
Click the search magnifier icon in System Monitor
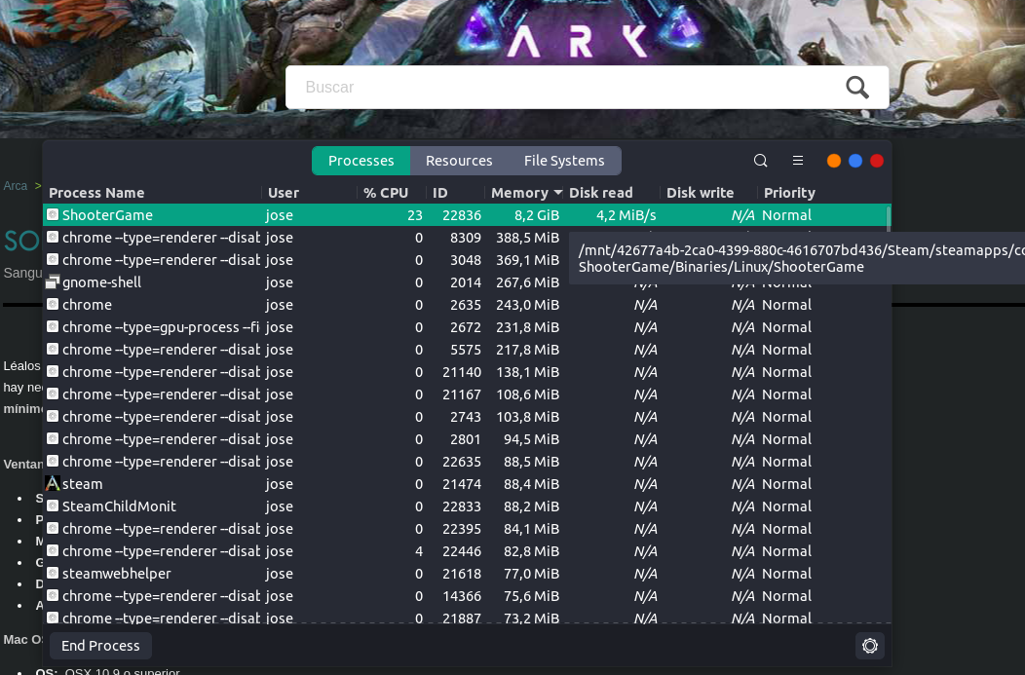click(x=761, y=161)
